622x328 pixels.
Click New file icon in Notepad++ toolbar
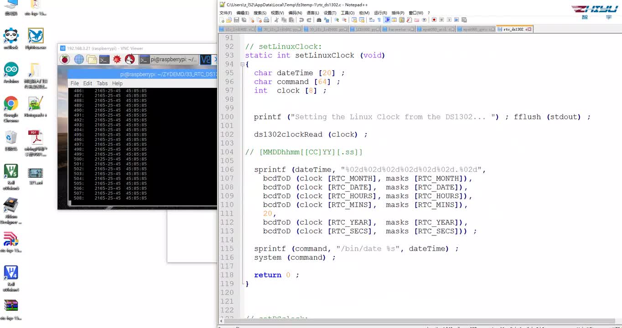222,20
